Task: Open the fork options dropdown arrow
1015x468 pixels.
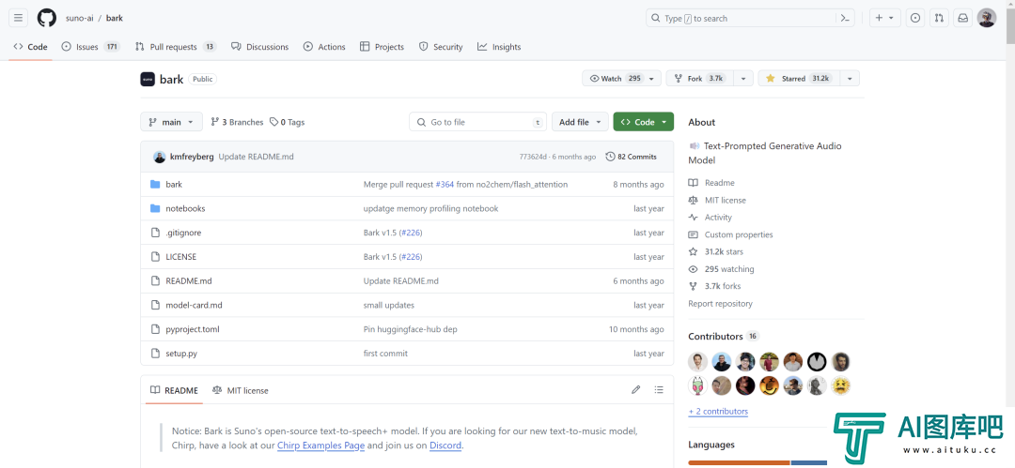Action: click(743, 79)
